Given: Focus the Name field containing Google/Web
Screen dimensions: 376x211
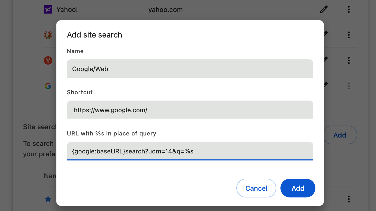Looking at the screenshot, I should tap(190, 69).
